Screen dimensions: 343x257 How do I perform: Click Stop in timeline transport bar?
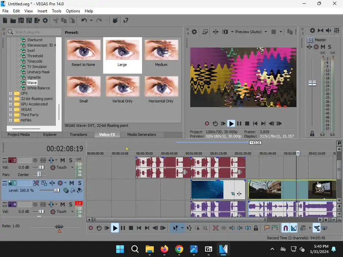point(131,228)
